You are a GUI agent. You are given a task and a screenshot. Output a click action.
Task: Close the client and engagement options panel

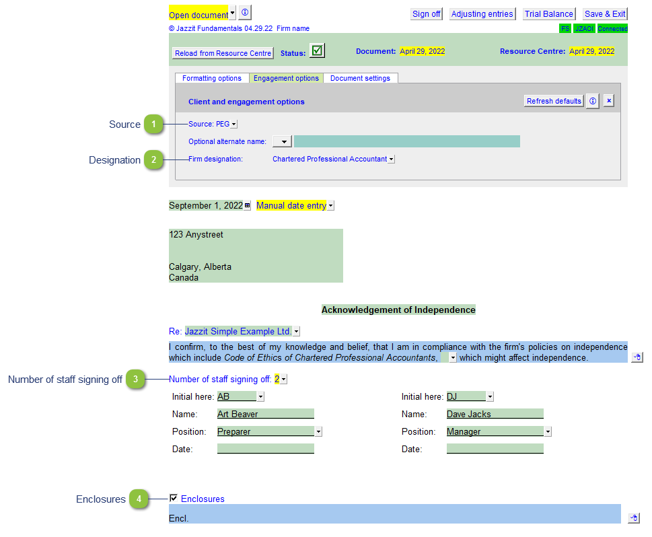[x=608, y=101]
